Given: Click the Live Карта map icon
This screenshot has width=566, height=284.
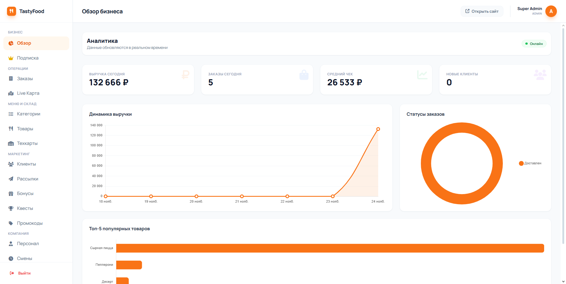Looking at the screenshot, I should [x=11, y=93].
